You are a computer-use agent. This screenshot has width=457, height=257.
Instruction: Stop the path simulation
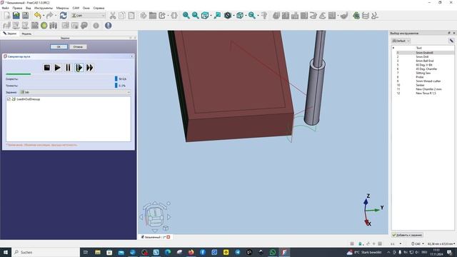coord(46,68)
